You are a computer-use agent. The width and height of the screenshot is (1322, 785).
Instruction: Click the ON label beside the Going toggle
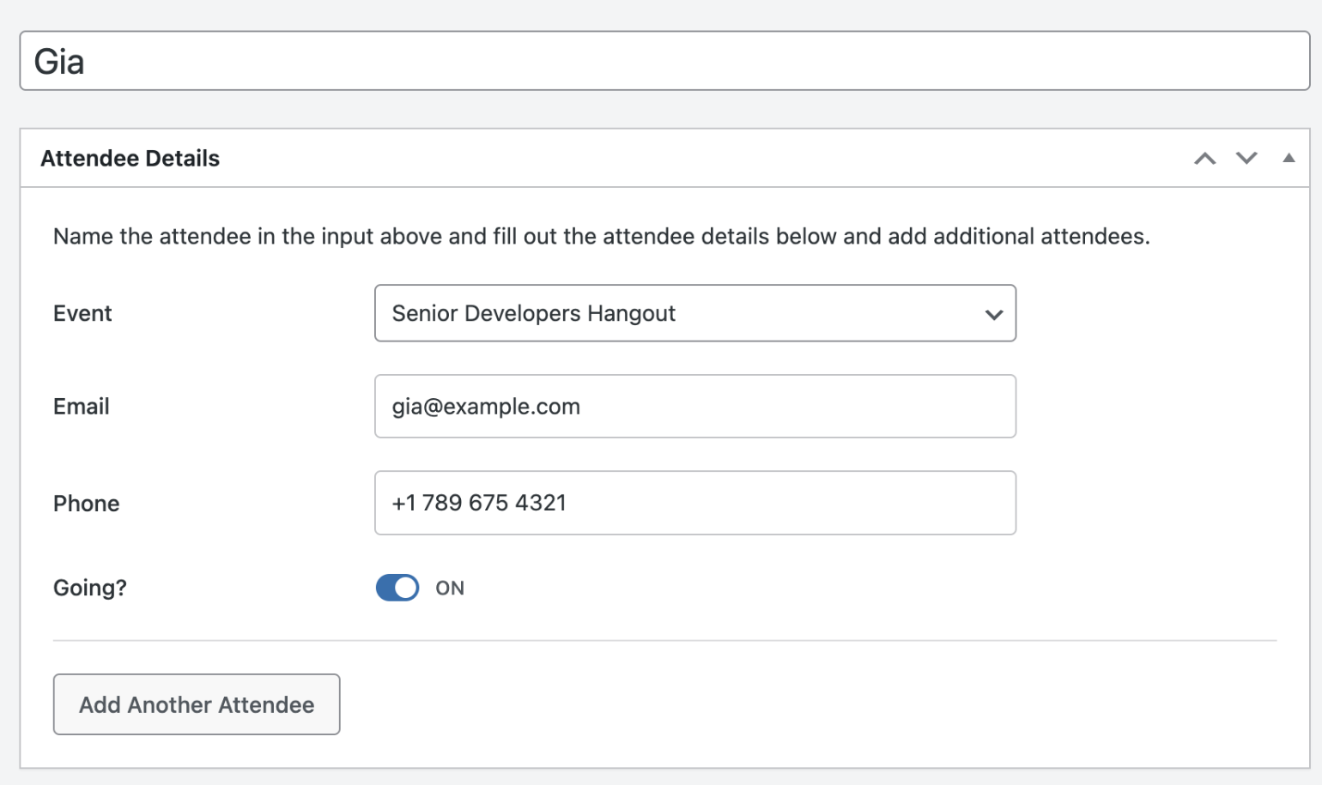[x=450, y=589]
